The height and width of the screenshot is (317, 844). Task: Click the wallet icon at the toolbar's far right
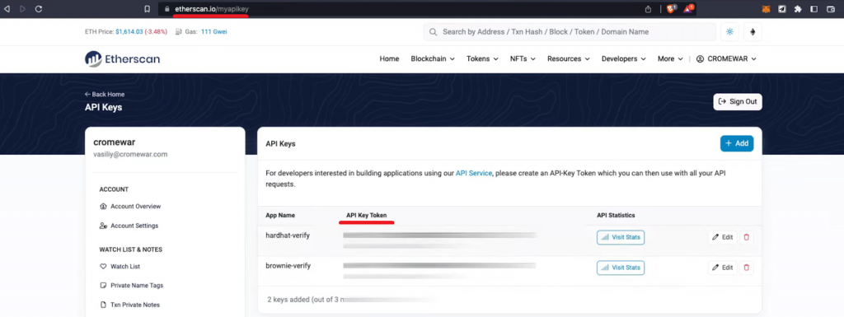pyautogui.click(x=831, y=9)
